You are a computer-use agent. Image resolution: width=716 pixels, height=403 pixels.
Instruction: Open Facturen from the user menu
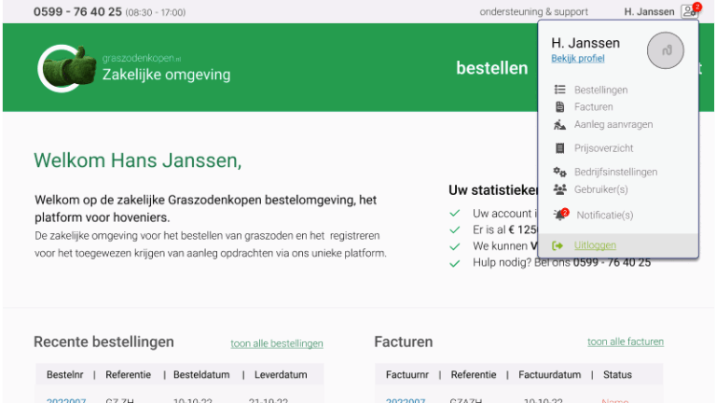pos(593,107)
